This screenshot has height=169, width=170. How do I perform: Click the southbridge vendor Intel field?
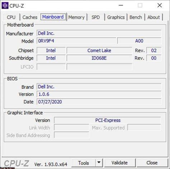[51, 58]
